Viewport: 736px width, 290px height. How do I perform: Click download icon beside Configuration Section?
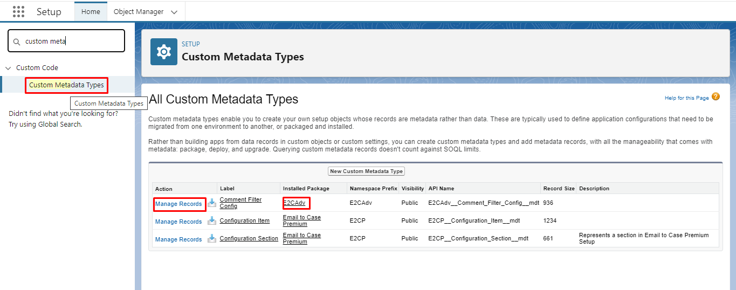click(212, 238)
